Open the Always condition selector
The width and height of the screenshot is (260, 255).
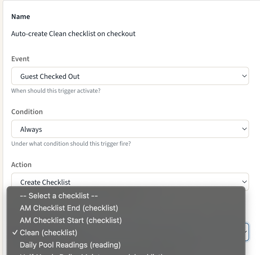130,129
